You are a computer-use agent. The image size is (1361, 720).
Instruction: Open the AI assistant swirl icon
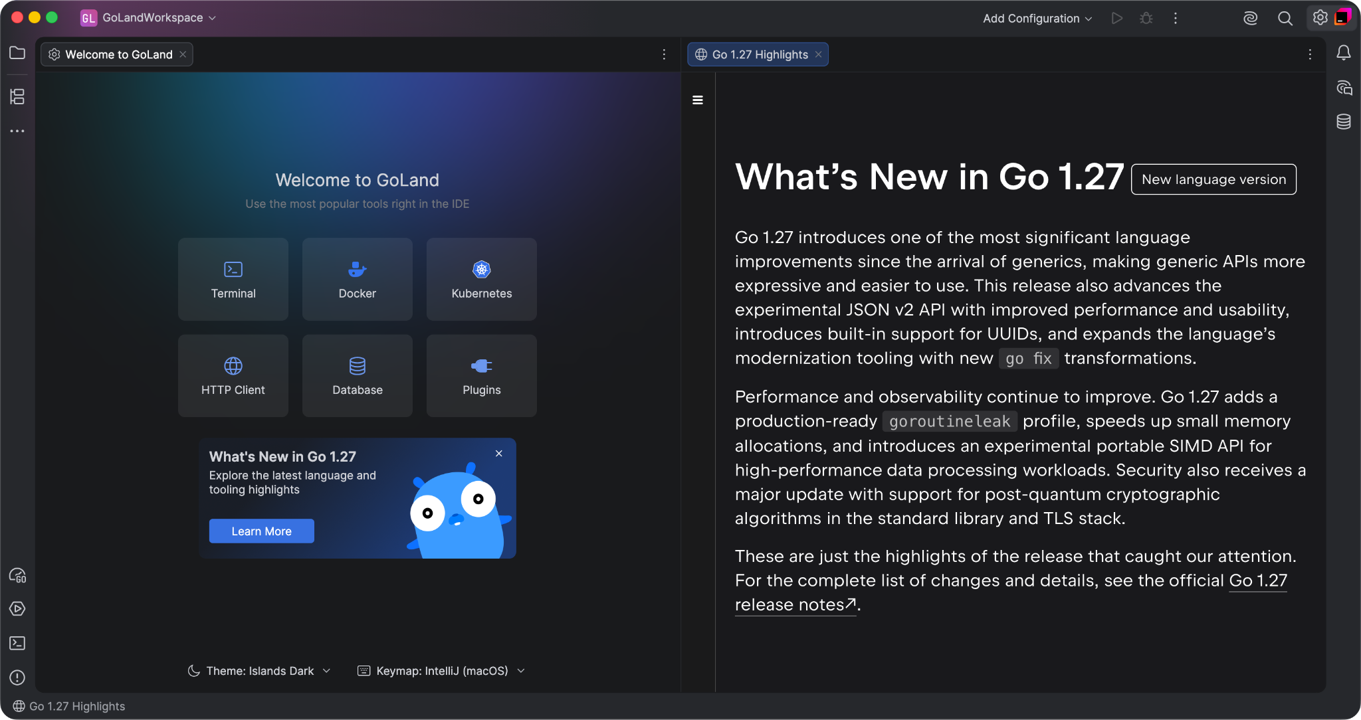coord(1251,19)
